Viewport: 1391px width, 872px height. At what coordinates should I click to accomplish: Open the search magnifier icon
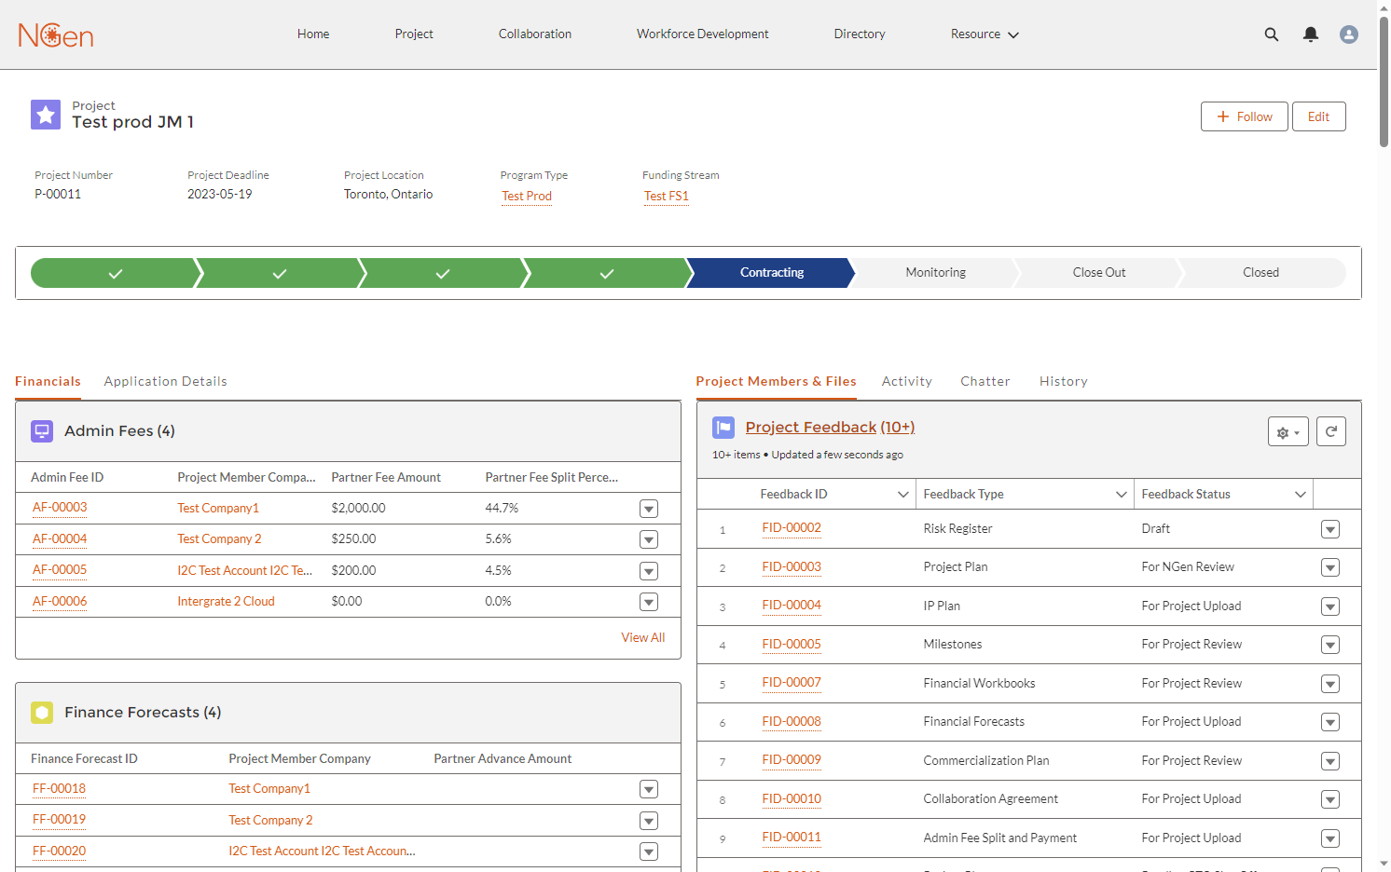pyautogui.click(x=1271, y=34)
